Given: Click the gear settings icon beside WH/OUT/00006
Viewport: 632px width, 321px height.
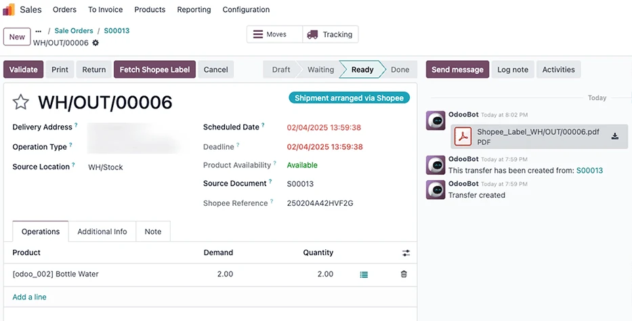Looking at the screenshot, I should 96,43.
